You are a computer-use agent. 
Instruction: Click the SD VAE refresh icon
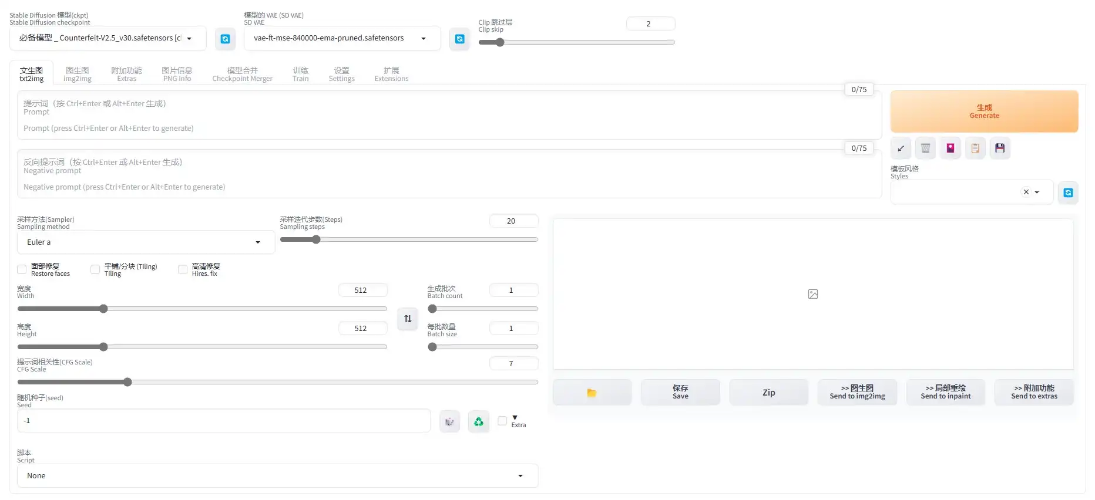(x=459, y=39)
